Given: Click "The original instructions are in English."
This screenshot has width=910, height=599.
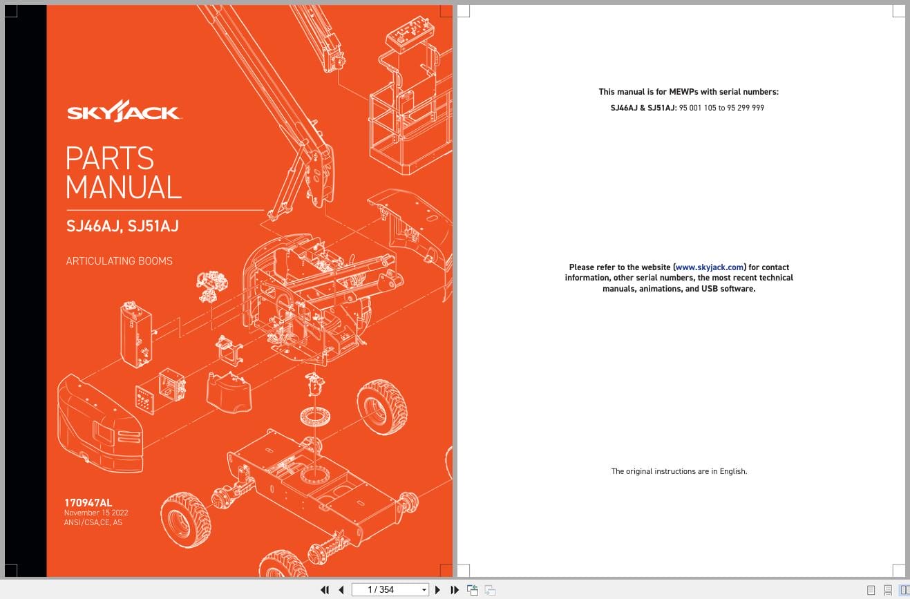Looking at the screenshot, I should (x=679, y=472).
